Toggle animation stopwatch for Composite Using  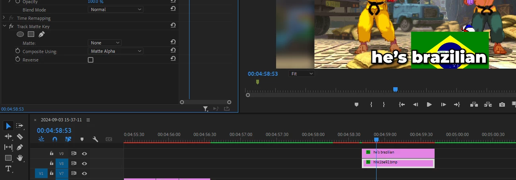pos(17,51)
